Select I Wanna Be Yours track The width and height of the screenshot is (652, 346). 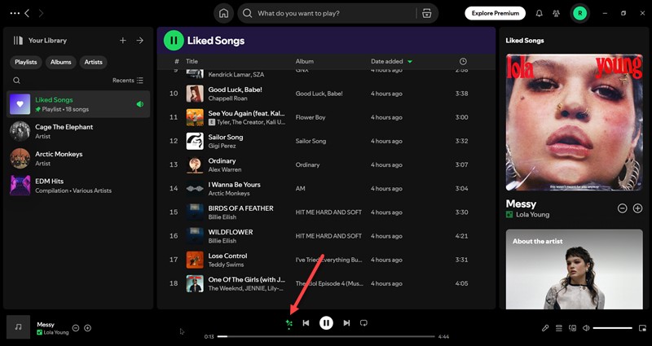click(326, 189)
